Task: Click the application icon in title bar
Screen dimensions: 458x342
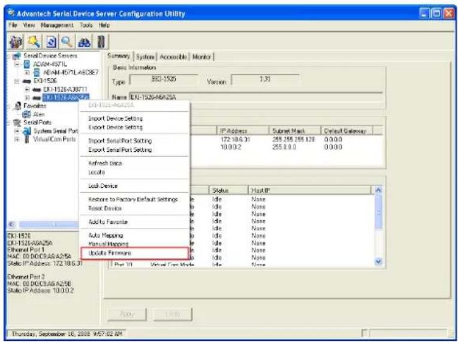Action: coord(11,13)
